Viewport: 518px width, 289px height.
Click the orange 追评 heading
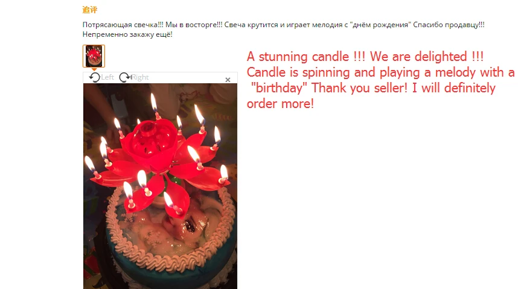[x=90, y=10]
